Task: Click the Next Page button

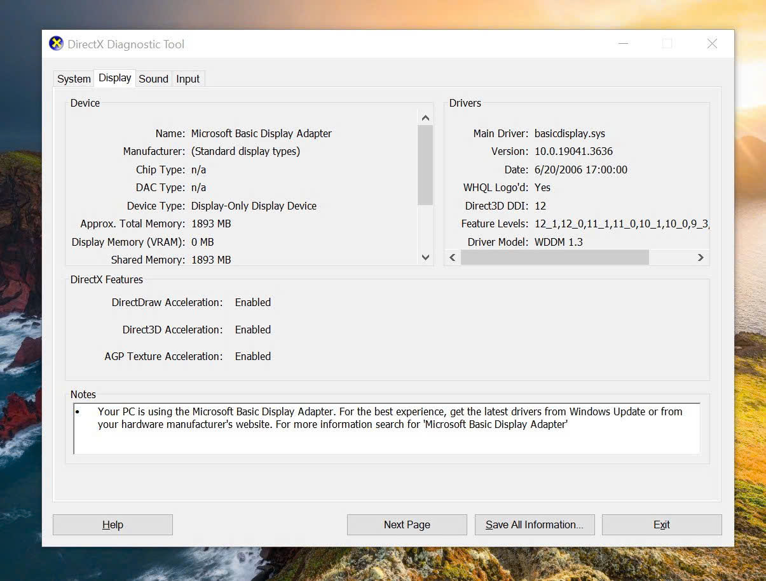Action: click(407, 524)
